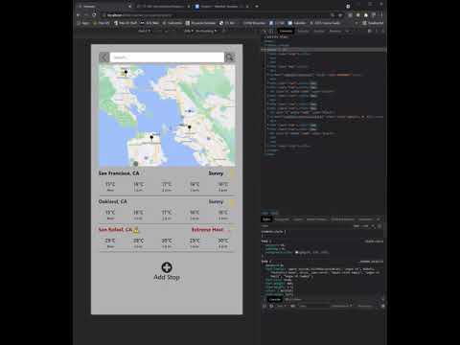
Task: Show more DevTools panel tabs
Action: click(x=348, y=31)
